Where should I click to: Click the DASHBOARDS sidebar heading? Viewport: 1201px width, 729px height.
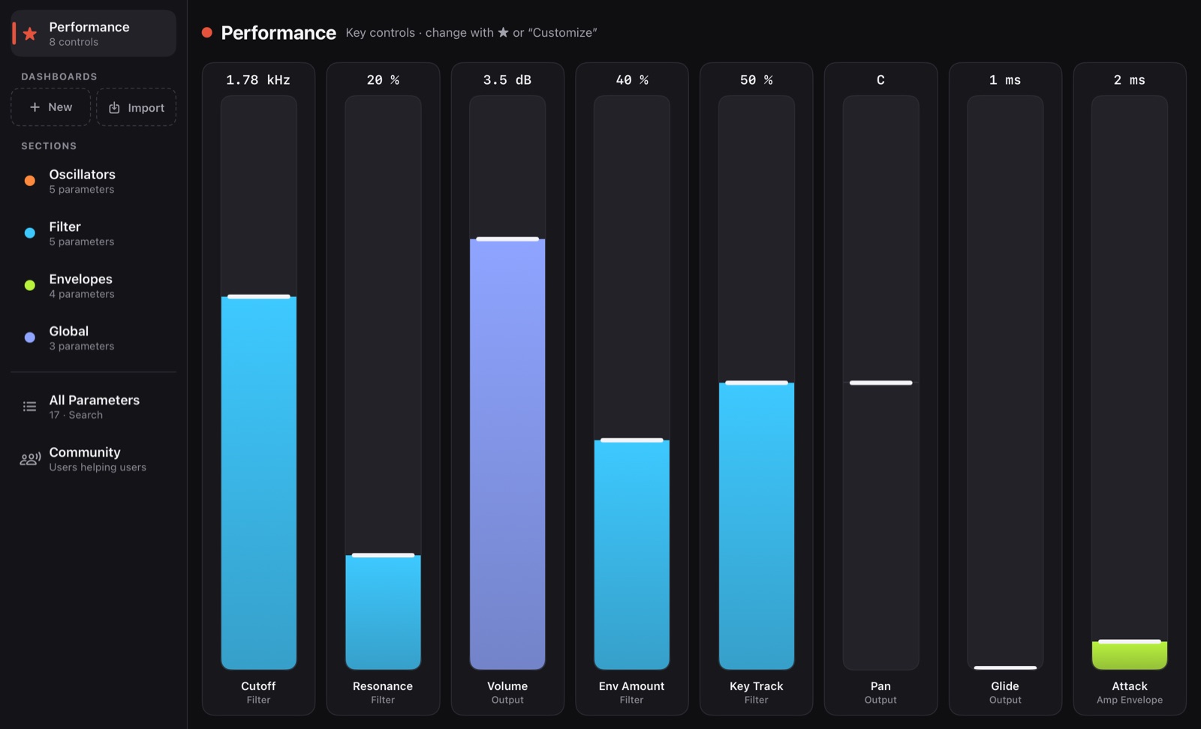[x=59, y=76]
